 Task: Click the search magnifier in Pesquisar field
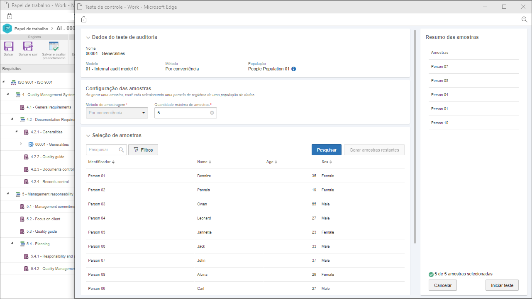pyautogui.click(x=122, y=150)
